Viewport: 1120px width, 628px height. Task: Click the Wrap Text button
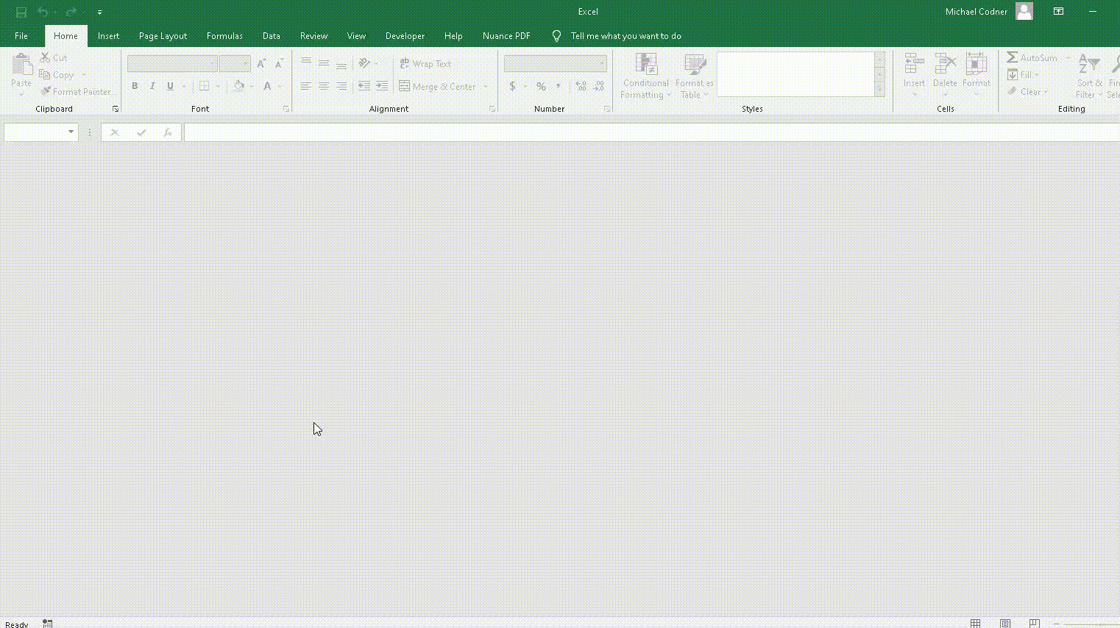point(425,64)
